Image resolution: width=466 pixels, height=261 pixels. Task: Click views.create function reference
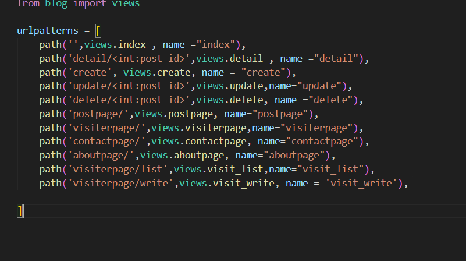coord(157,73)
